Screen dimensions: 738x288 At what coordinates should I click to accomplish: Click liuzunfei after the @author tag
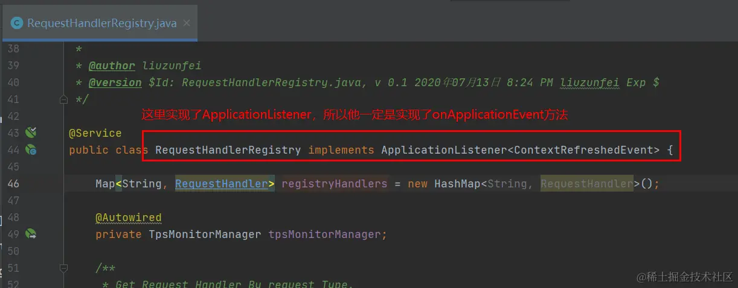coord(172,66)
